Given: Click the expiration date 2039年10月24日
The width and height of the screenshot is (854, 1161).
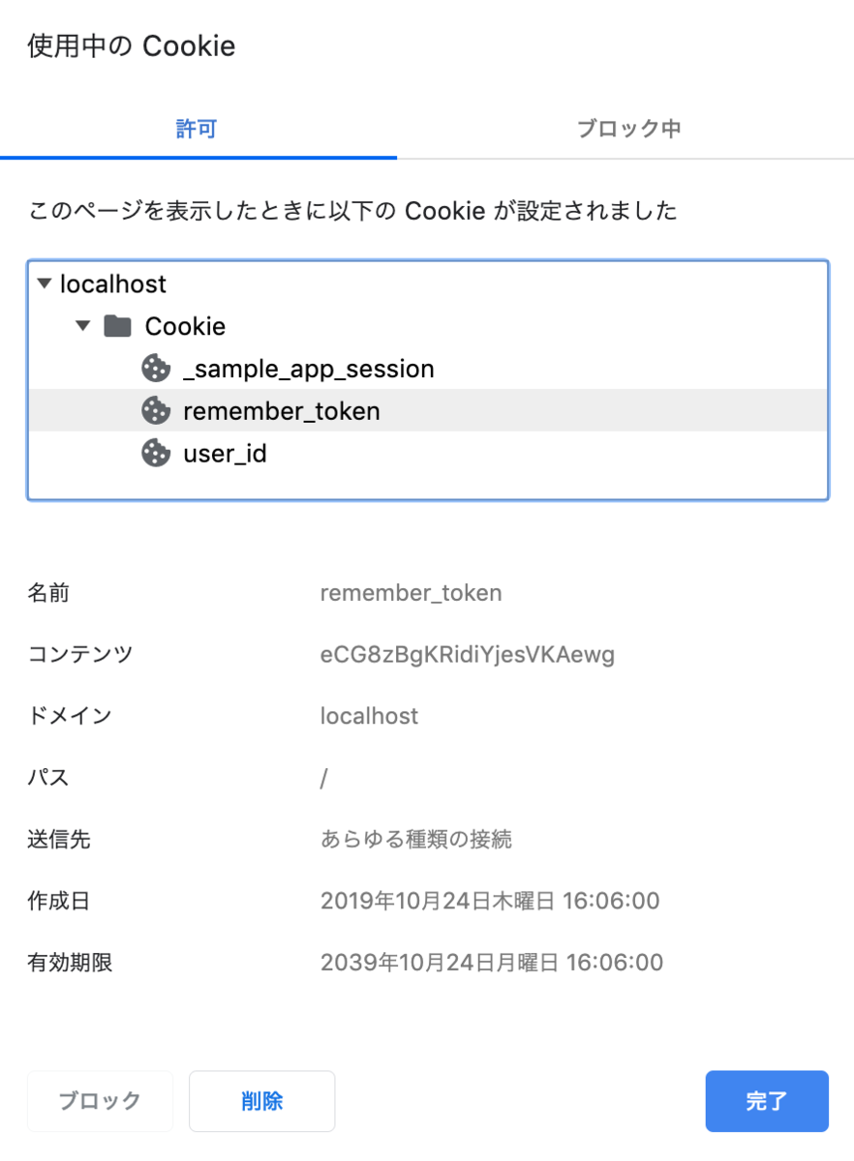Looking at the screenshot, I should pyautogui.click(x=491, y=962).
